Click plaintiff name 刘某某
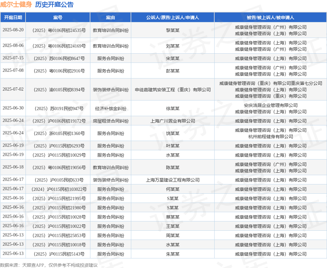 [173, 46]
